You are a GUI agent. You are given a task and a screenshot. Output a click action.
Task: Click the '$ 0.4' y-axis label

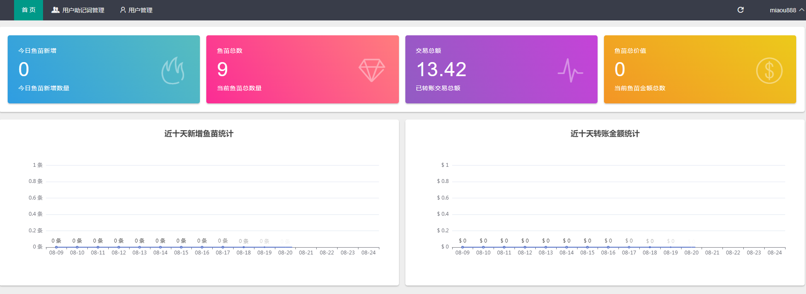(442, 214)
